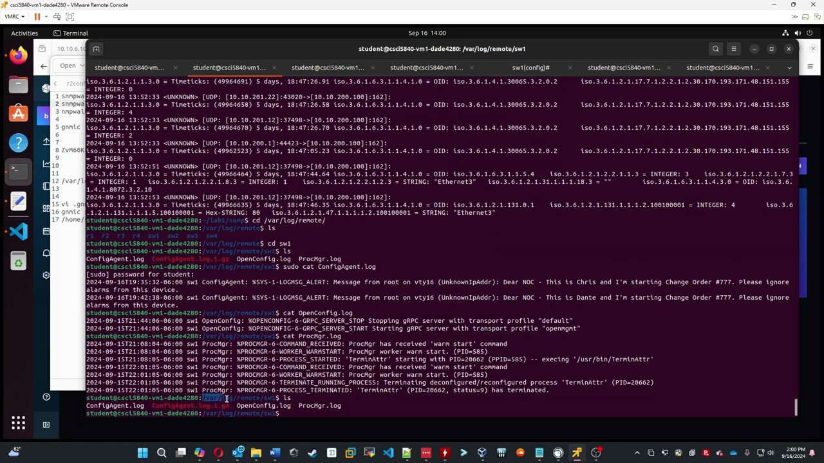Send Ctrl+Alt+Del from the VMRC toolbar

click(57, 17)
